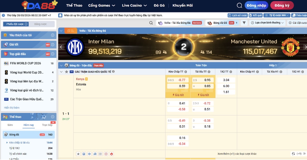Open Volta - Tài Xỉu Bóng Đá Hot Game
The width and height of the screenshot is (307, 160).
180,23
